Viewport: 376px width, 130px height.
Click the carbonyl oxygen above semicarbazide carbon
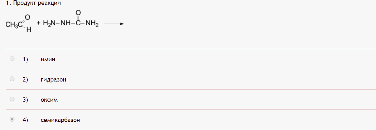pos(78,13)
